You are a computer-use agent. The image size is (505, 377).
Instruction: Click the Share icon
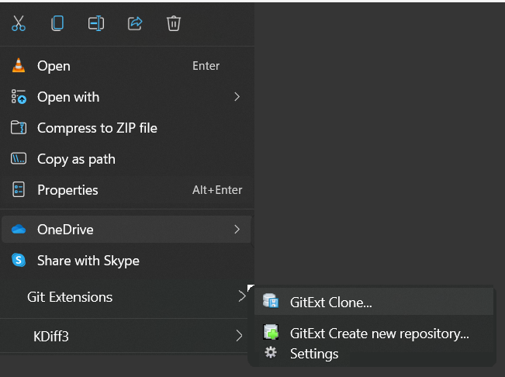135,23
